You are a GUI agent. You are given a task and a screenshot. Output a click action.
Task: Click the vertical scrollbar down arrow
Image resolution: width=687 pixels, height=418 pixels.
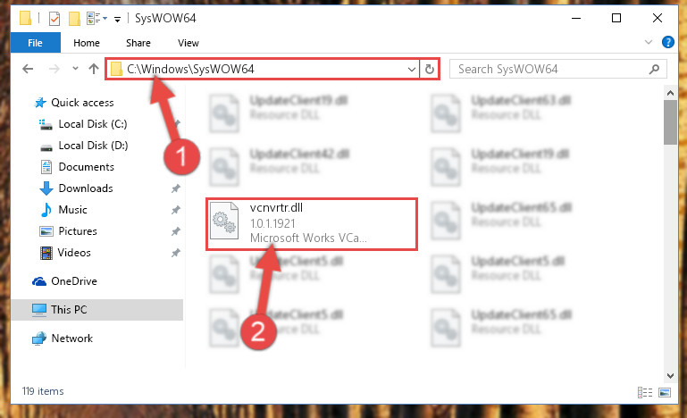pos(670,375)
